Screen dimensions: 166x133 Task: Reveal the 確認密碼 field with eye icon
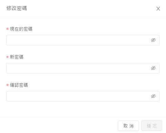point(153,96)
